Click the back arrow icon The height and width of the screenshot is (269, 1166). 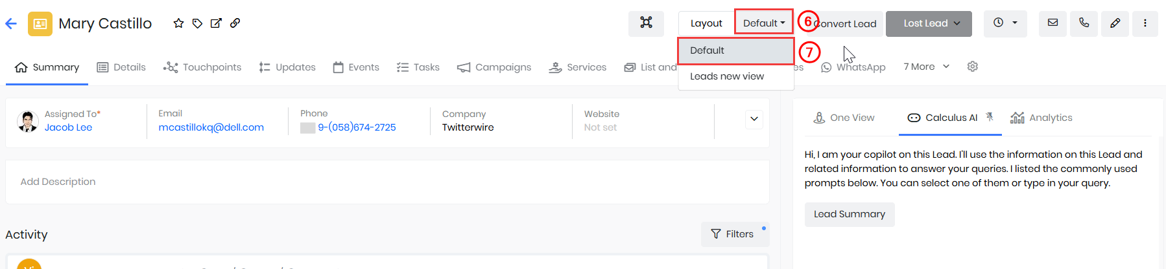point(10,24)
